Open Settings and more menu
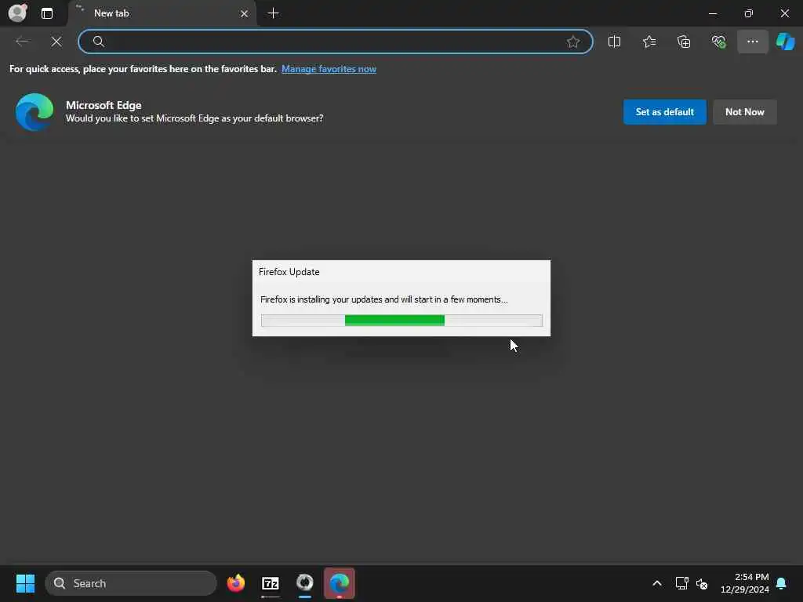Viewport: 803px width, 602px height. [752, 42]
